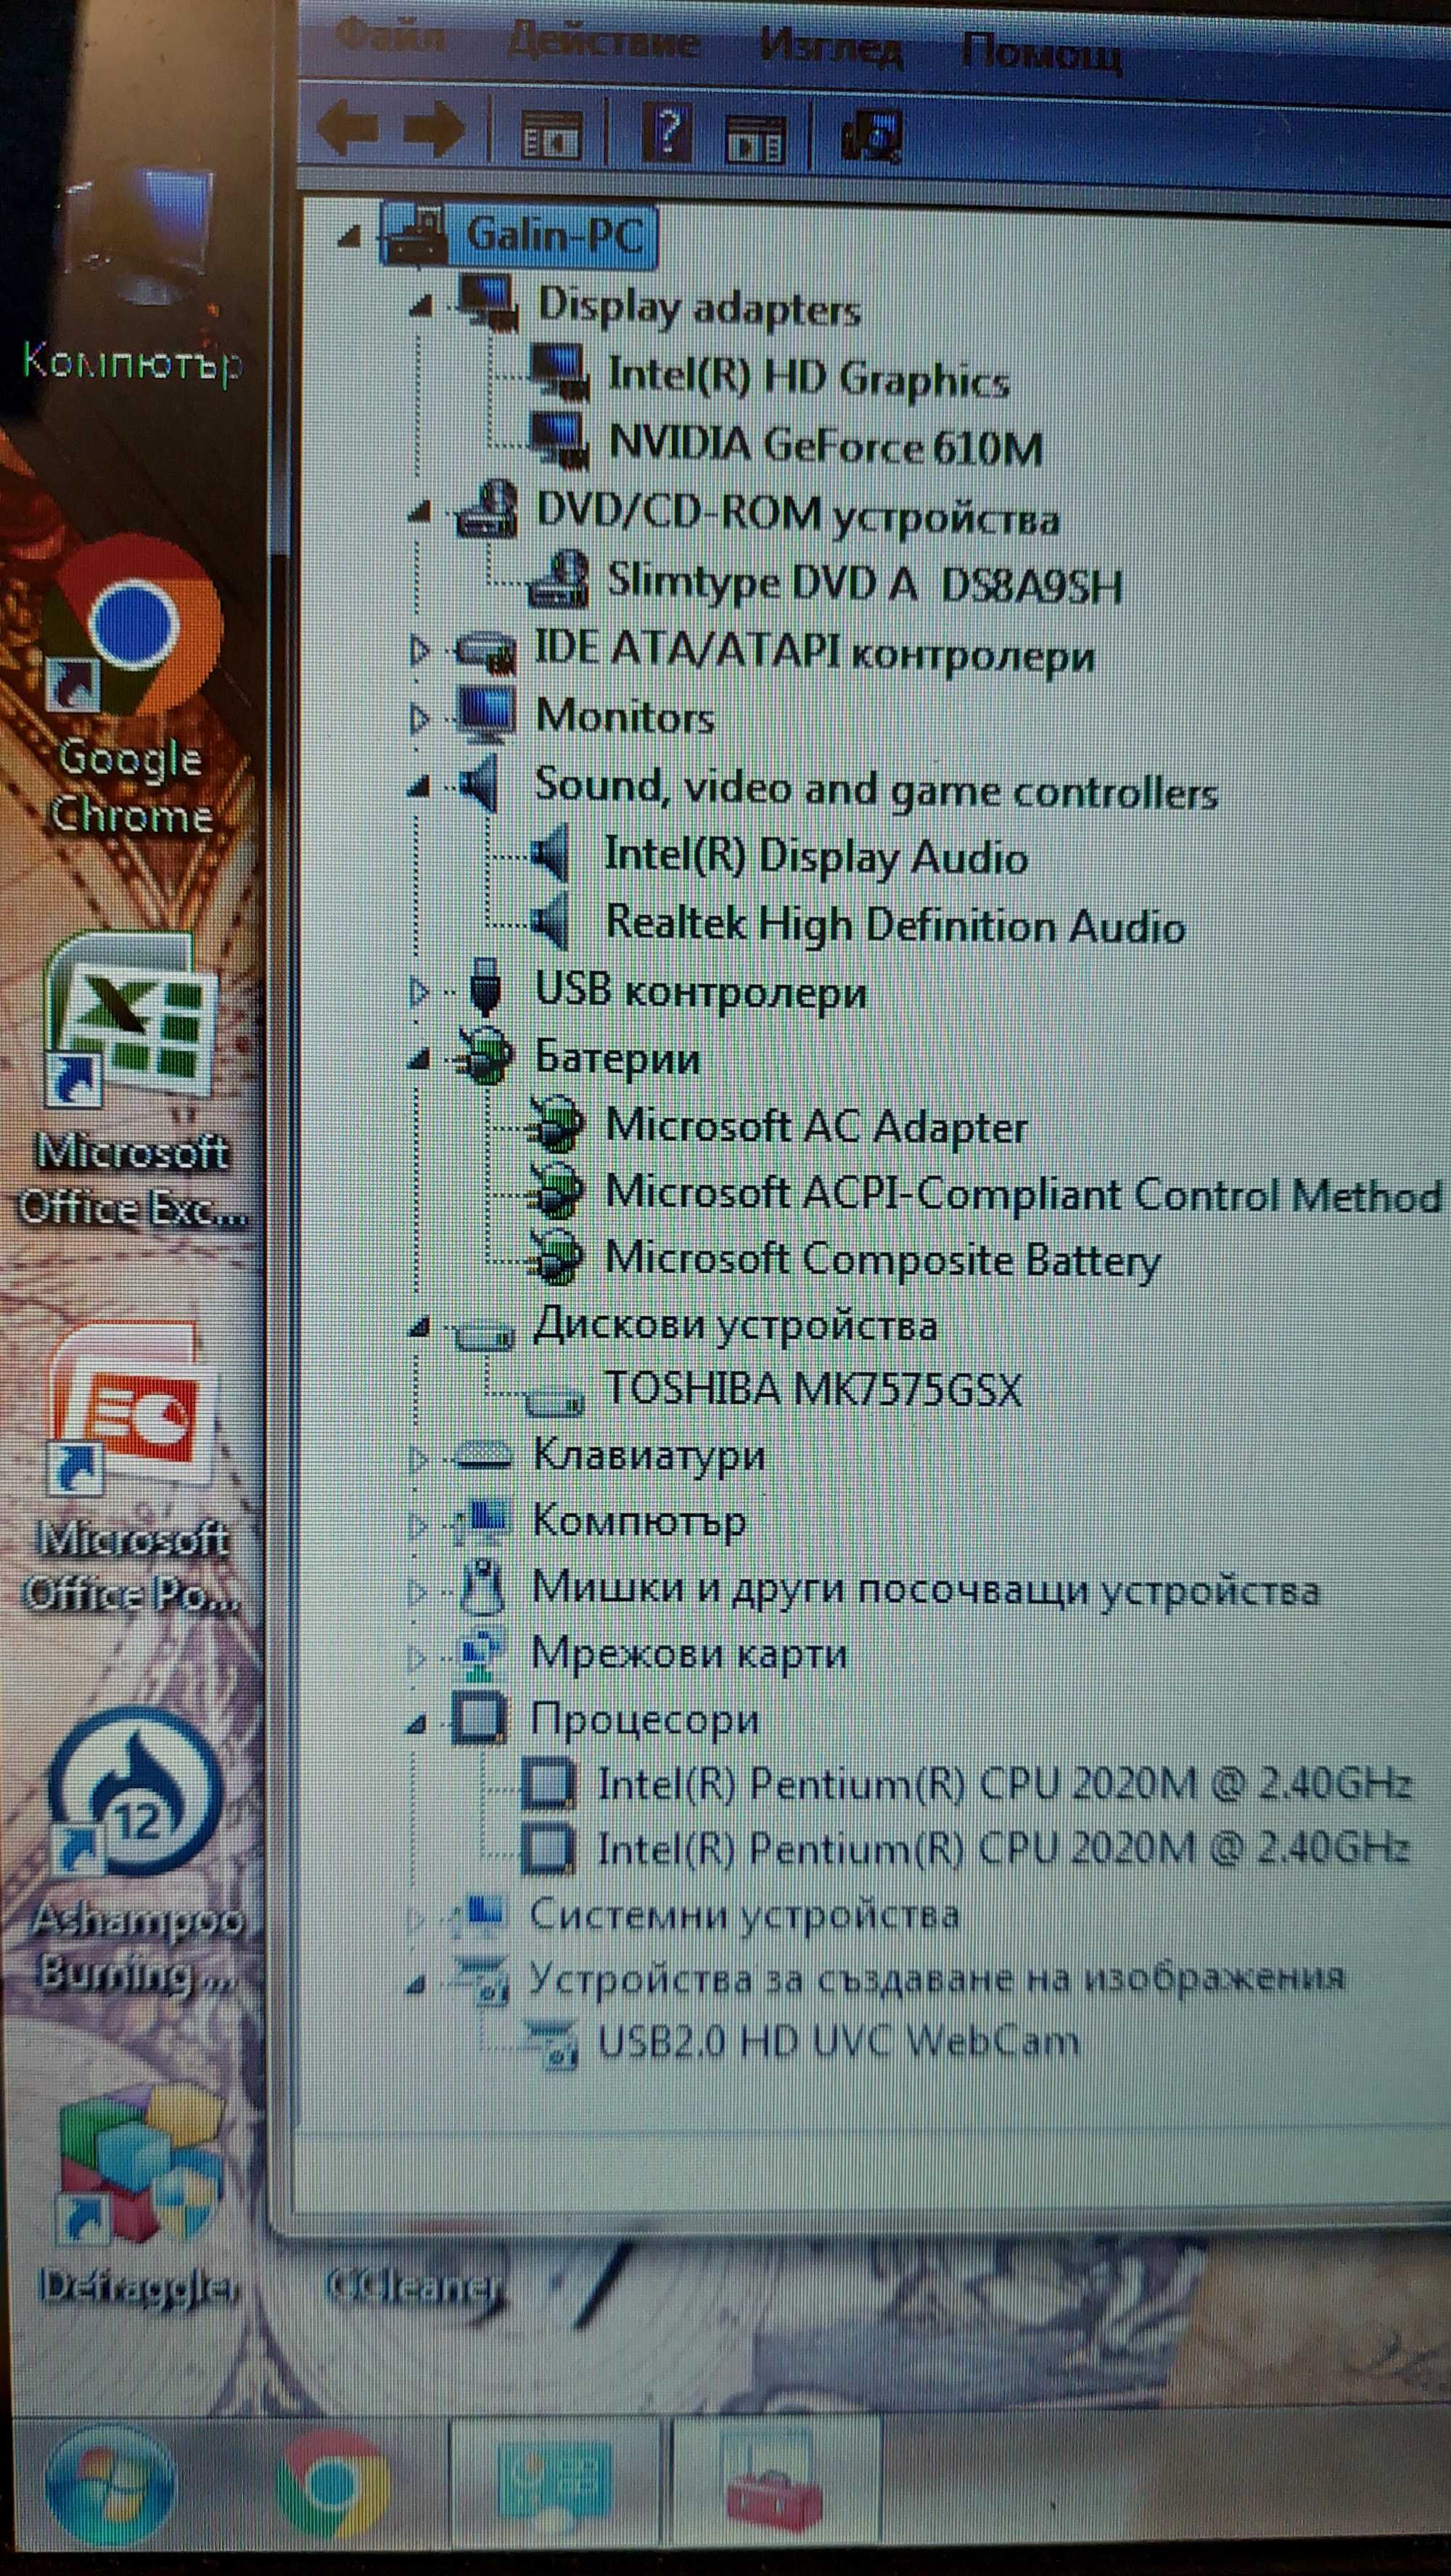Image resolution: width=1451 pixels, height=2576 pixels.
Task: Select Microsoft Office PowerPoint desktop shortcut
Action: tap(132, 1466)
